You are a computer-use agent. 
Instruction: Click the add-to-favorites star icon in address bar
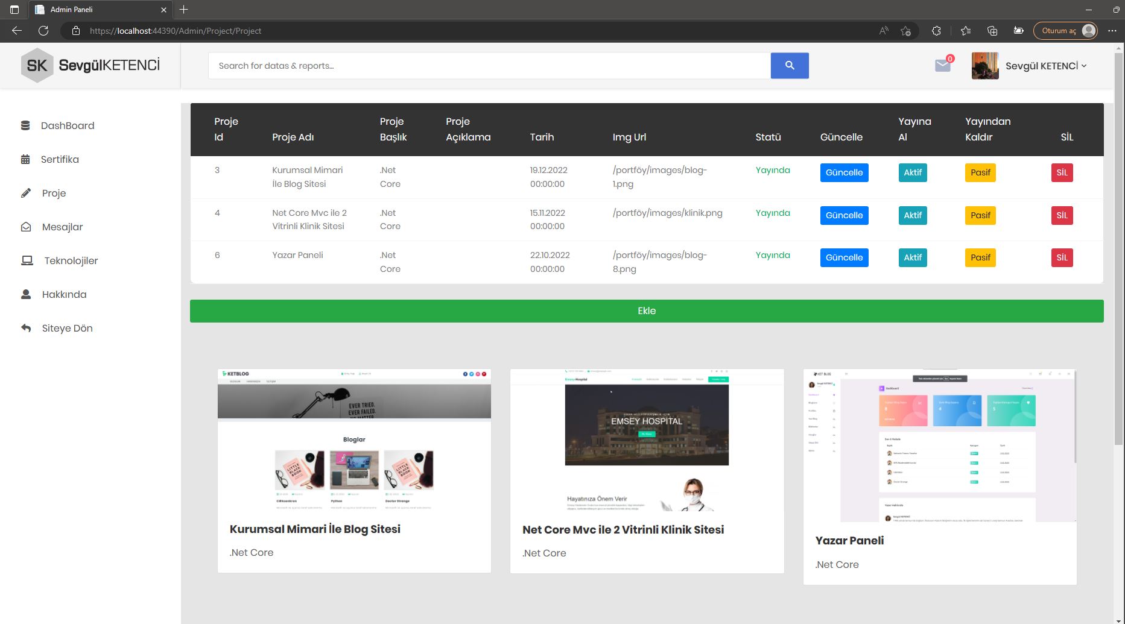point(905,31)
